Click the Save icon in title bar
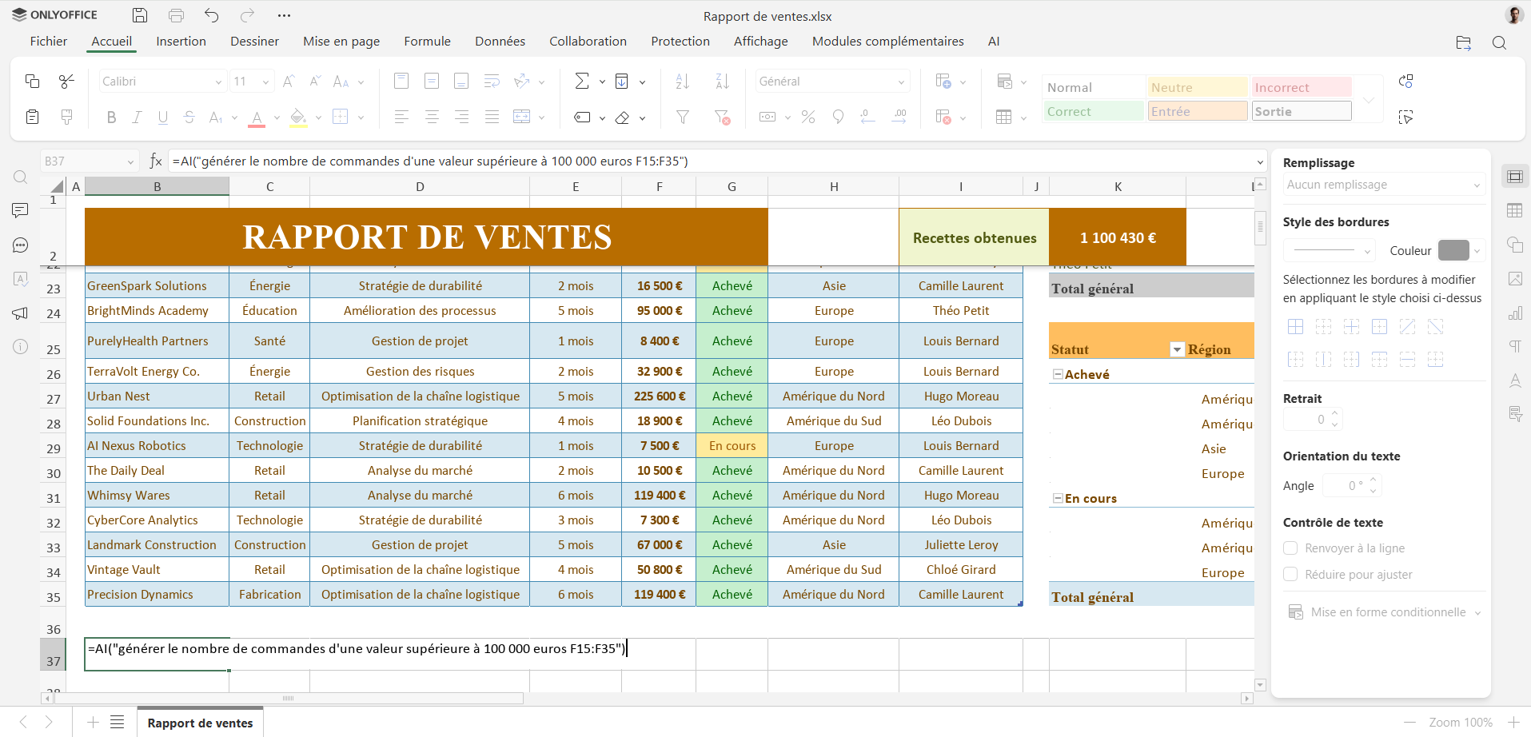 [x=140, y=15]
